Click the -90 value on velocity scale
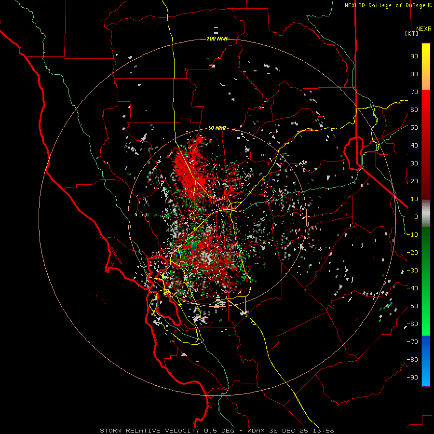Screen dimensions: 434x434 412,378
